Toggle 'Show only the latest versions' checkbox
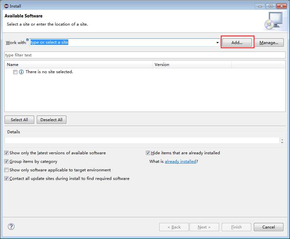Screen dimensions: 290x239 click(x=7, y=153)
